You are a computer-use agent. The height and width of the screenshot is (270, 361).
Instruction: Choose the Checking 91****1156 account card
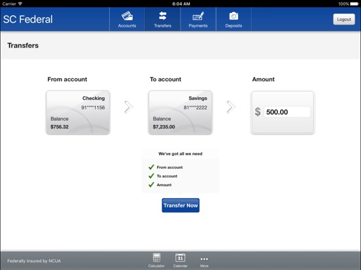click(x=78, y=112)
